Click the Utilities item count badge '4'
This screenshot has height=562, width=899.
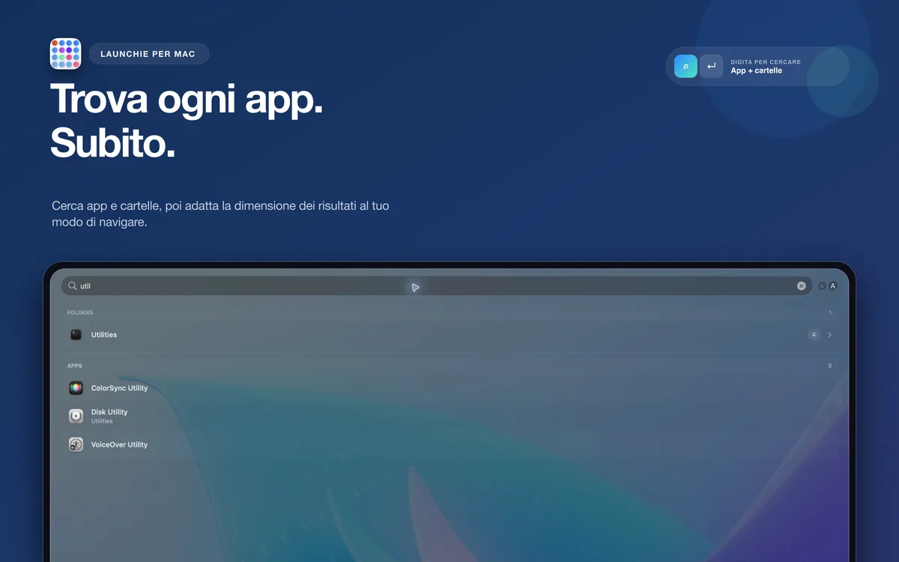pos(814,335)
